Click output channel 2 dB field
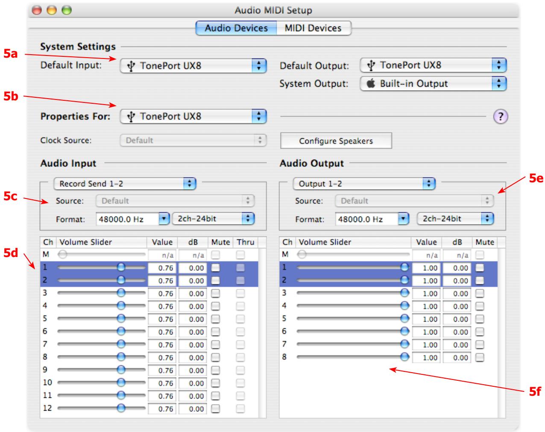Viewport: 545px width, 432px height. [x=457, y=281]
